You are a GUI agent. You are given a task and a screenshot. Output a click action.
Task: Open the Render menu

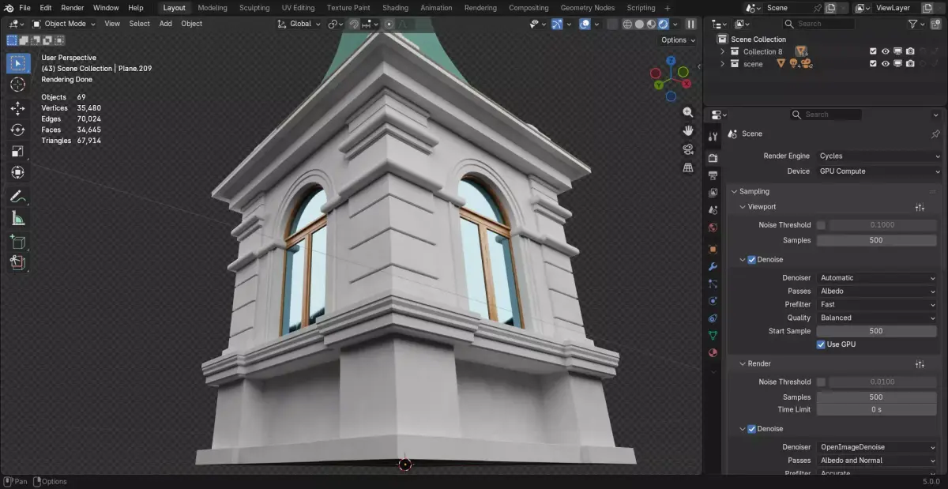[72, 8]
